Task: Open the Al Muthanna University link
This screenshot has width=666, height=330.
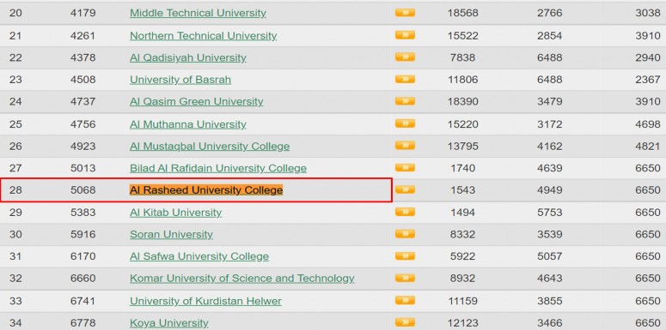Action: pyautogui.click(x=187, y=124)
